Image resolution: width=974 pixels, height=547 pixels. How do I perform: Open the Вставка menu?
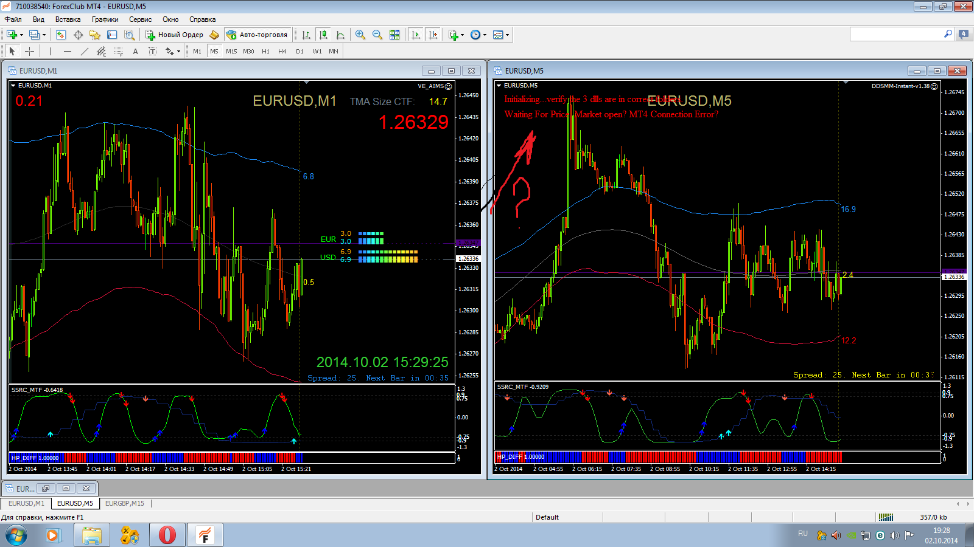[x=68, y=19]
